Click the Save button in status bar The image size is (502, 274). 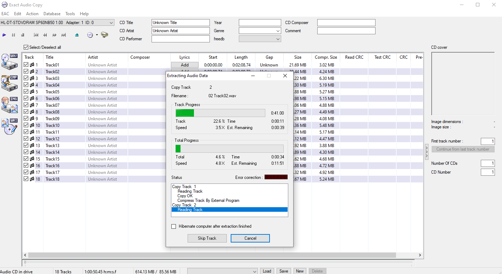pyautogui.click(x=284, y=271)
